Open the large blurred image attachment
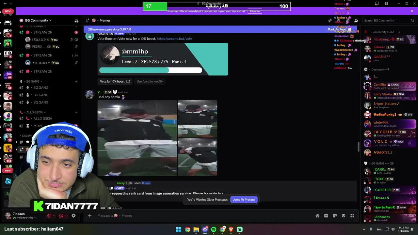The width and height of the screenshot is (418, 235). click(x=137, y=138)
